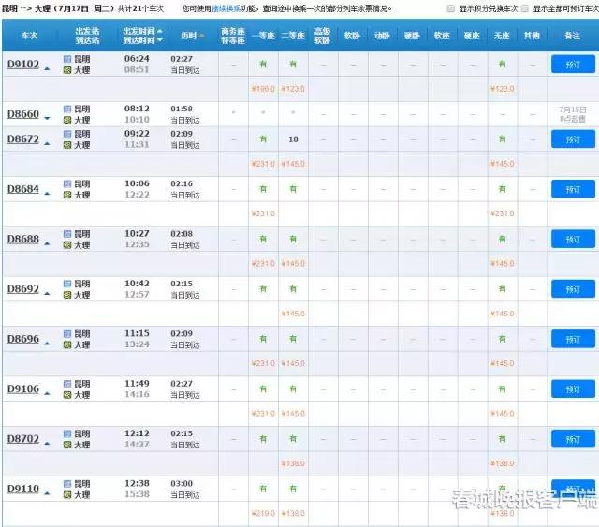Screen dimensions: 599x527
Task: Click arrival station icon for D8660
Action: 67,120
